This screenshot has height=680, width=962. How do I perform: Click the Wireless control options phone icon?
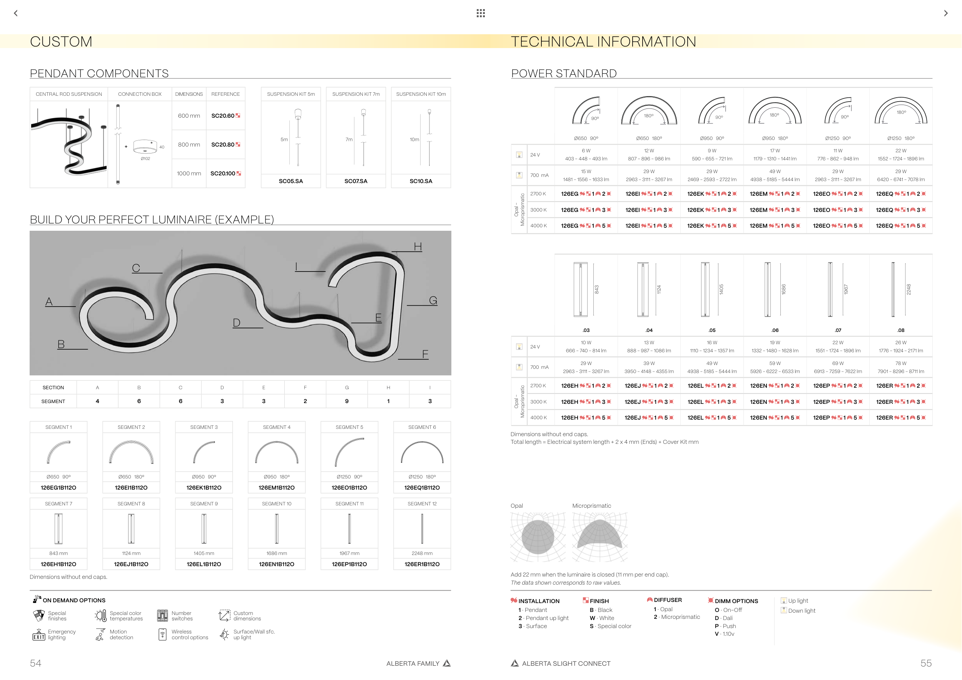point(162,635)
